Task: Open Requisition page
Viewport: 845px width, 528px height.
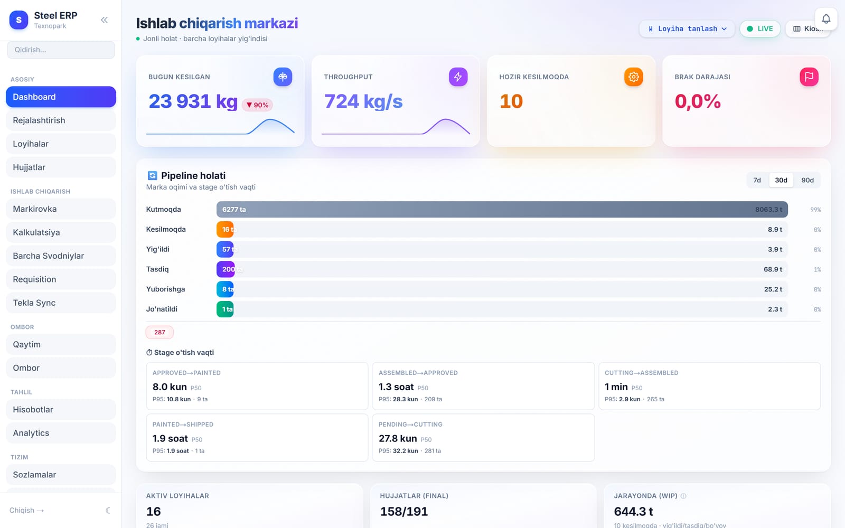Action: (61, 279)
